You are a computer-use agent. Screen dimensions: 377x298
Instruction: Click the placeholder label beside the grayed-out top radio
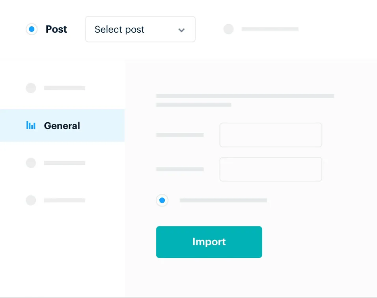click(270, 29)
